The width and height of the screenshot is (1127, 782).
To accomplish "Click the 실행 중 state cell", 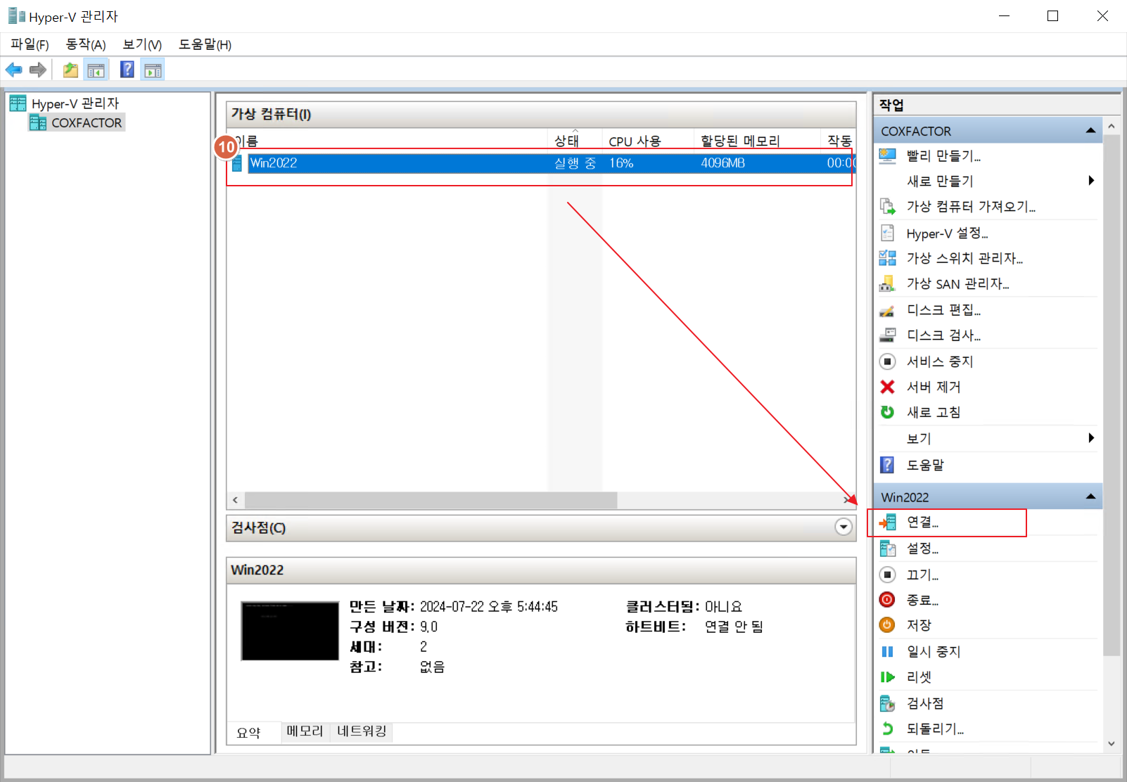I will point(575,163).
